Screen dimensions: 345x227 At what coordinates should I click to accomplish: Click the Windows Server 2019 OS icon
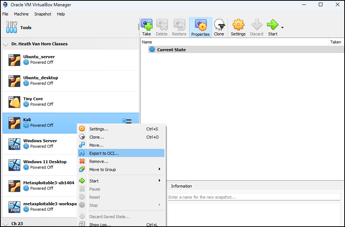[x=14, y=144]
